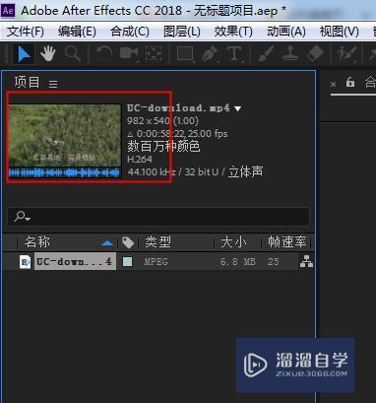
Task: Click the teal label color swatch
Action: 127,262
